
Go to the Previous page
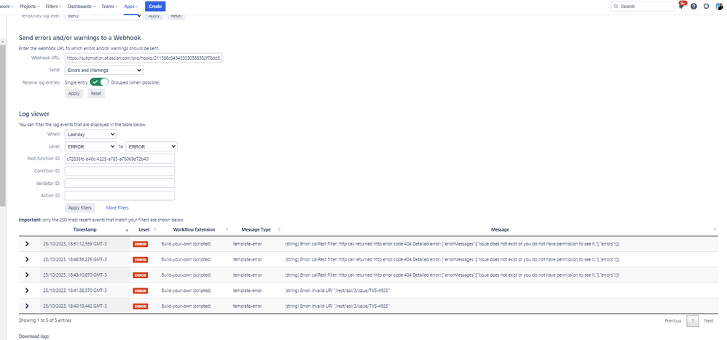click(x=673, y=320)
